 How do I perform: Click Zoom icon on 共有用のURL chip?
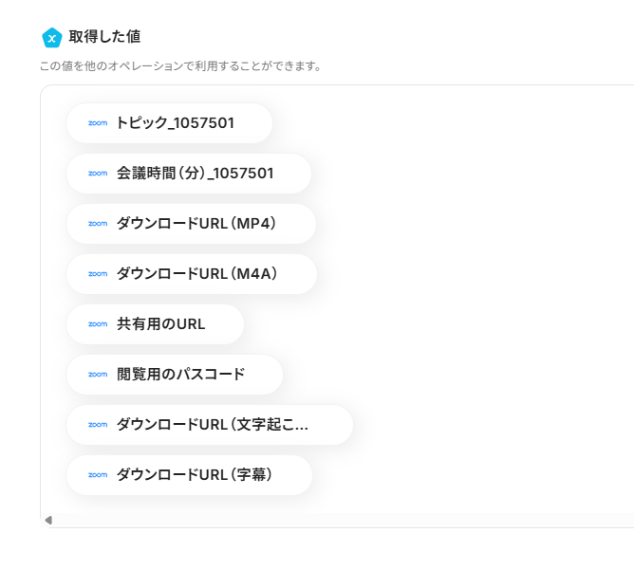click(x=98, y=324)
